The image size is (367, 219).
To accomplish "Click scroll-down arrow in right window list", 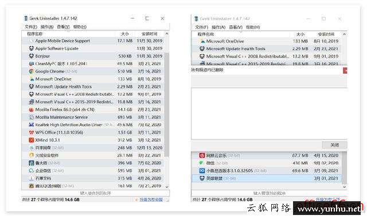I will 344,187.
